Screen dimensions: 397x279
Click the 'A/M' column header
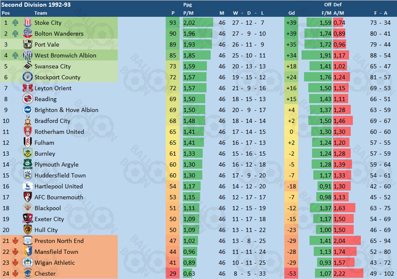tap(339, 13)
